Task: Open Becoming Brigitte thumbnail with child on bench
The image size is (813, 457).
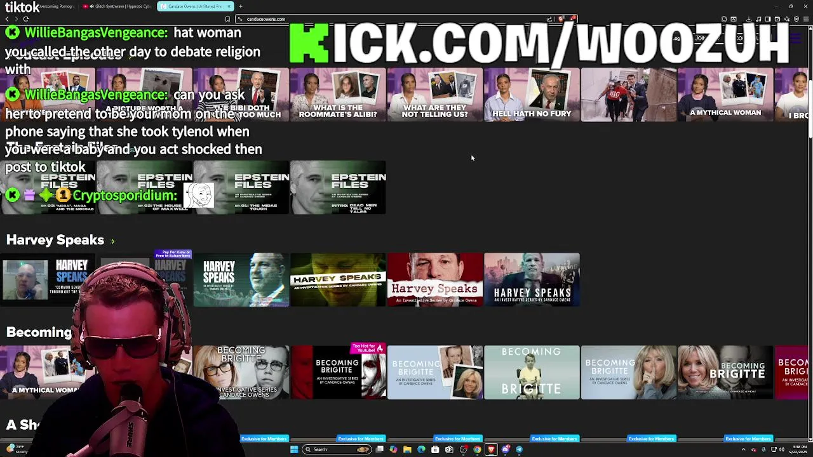Action: [532, 373]
